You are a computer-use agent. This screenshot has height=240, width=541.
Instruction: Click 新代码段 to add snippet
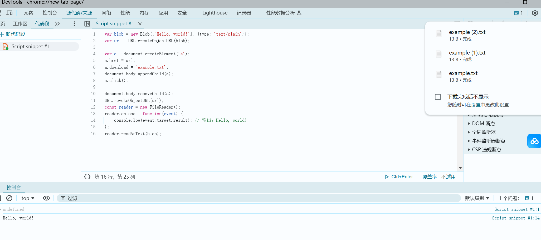[x=16, y=34]
